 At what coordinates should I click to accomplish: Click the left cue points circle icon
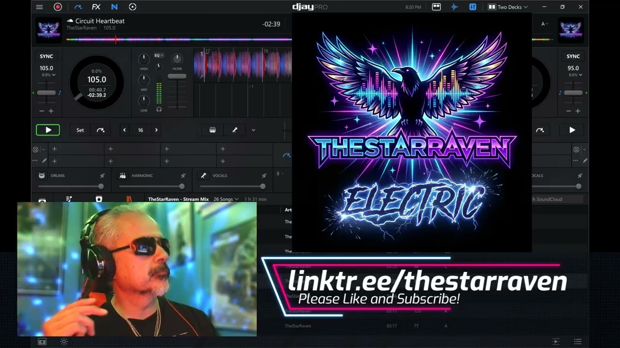(x=35, y=150)
